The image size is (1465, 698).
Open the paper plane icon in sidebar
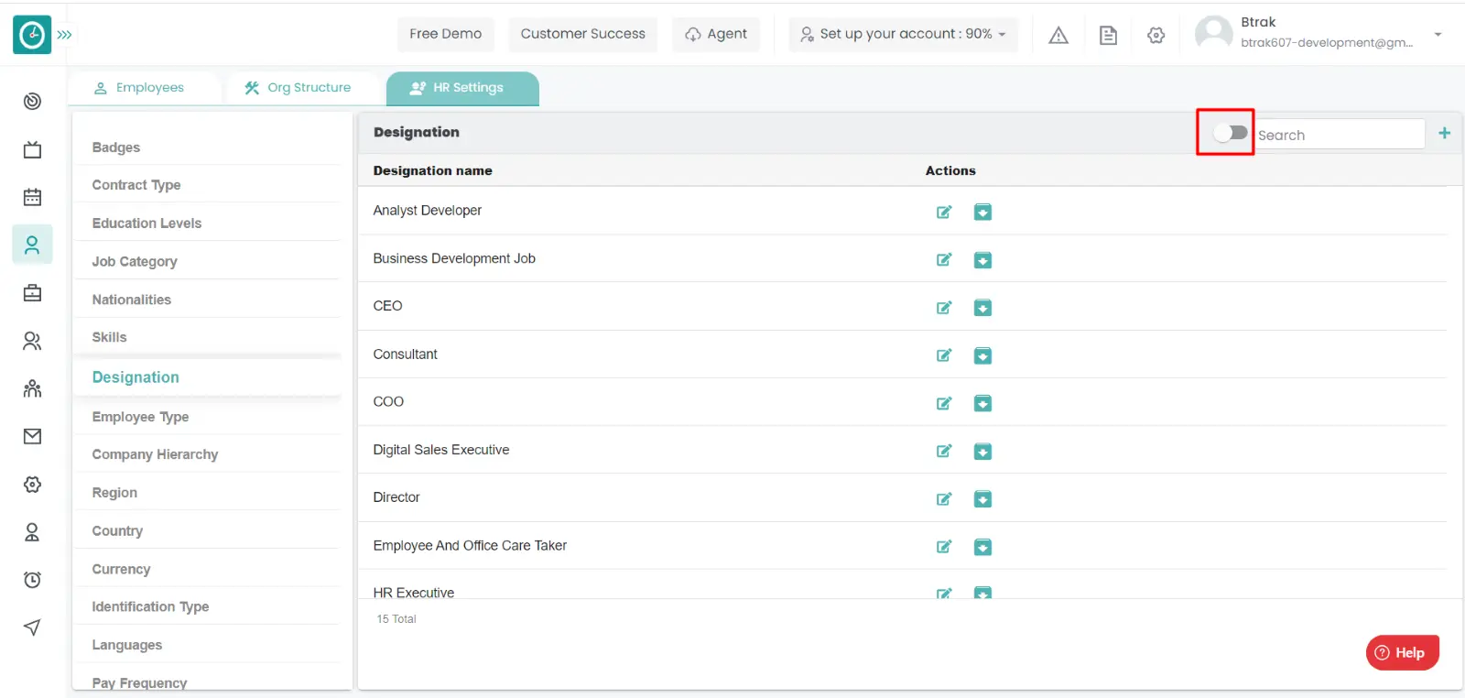pos(32,627)
